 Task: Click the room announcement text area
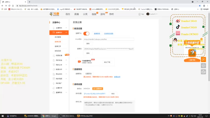click(109, 106)
